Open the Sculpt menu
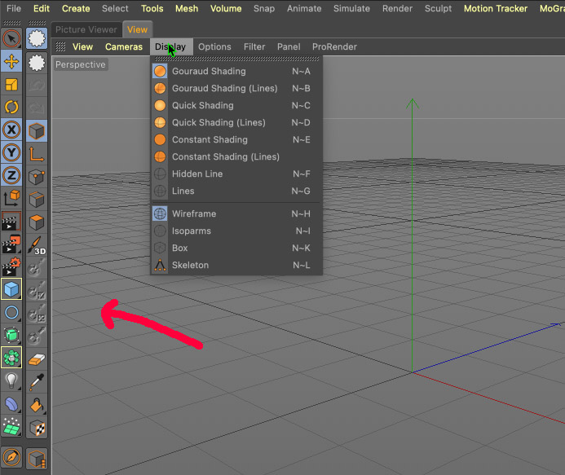565x475 pixels. coord(438,8)
